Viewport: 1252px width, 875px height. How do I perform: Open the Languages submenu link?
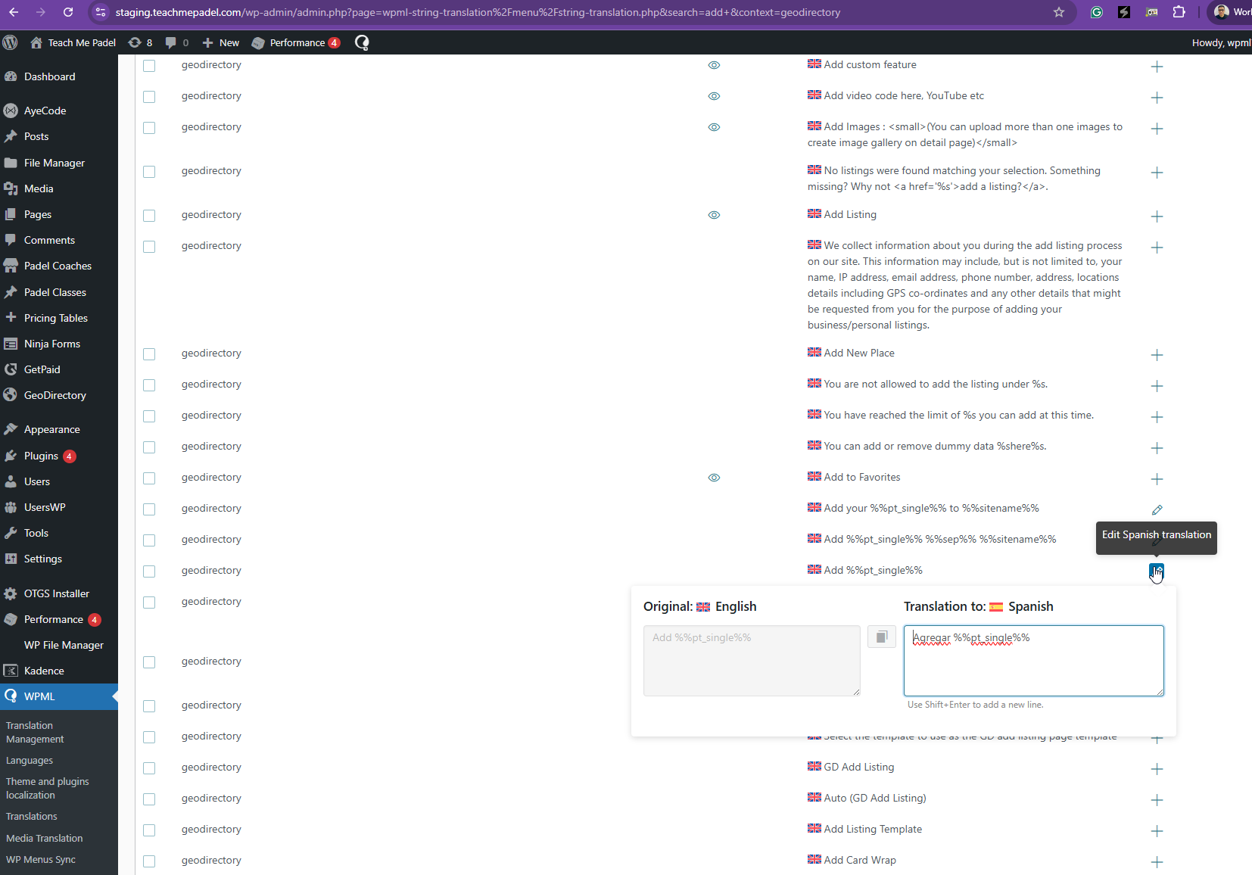click(30, 760)
